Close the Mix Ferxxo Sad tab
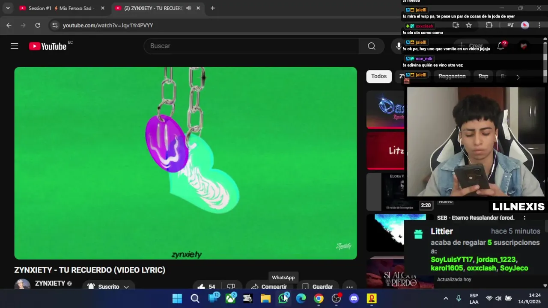This screenshot has width=548, height=308. pyautogui.click(x=103, y=8)
